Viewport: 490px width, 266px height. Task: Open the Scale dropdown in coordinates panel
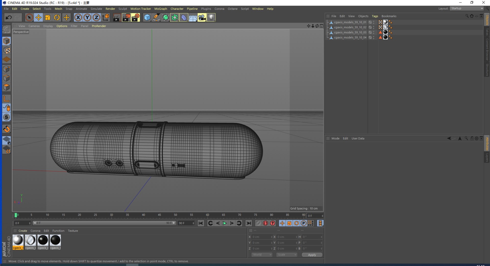(x=287, y=255)
